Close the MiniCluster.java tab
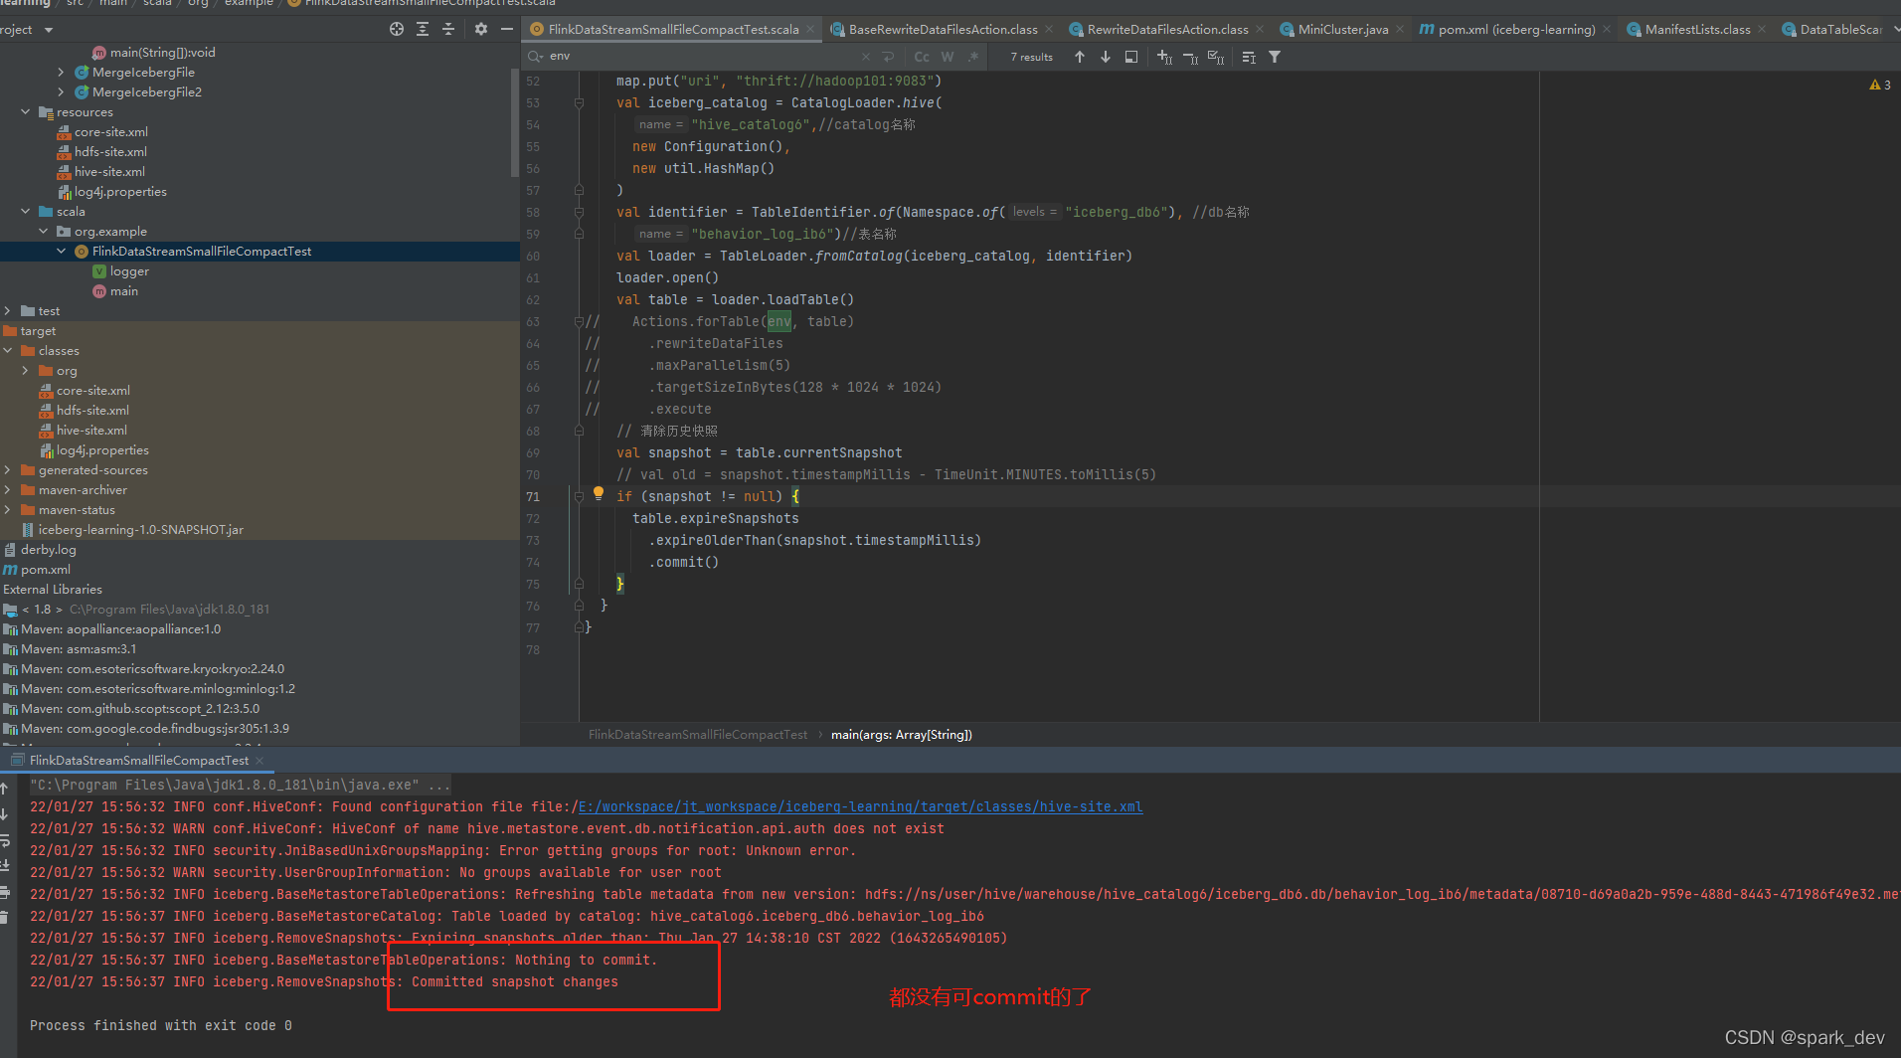 click(x=1400, y=29)
